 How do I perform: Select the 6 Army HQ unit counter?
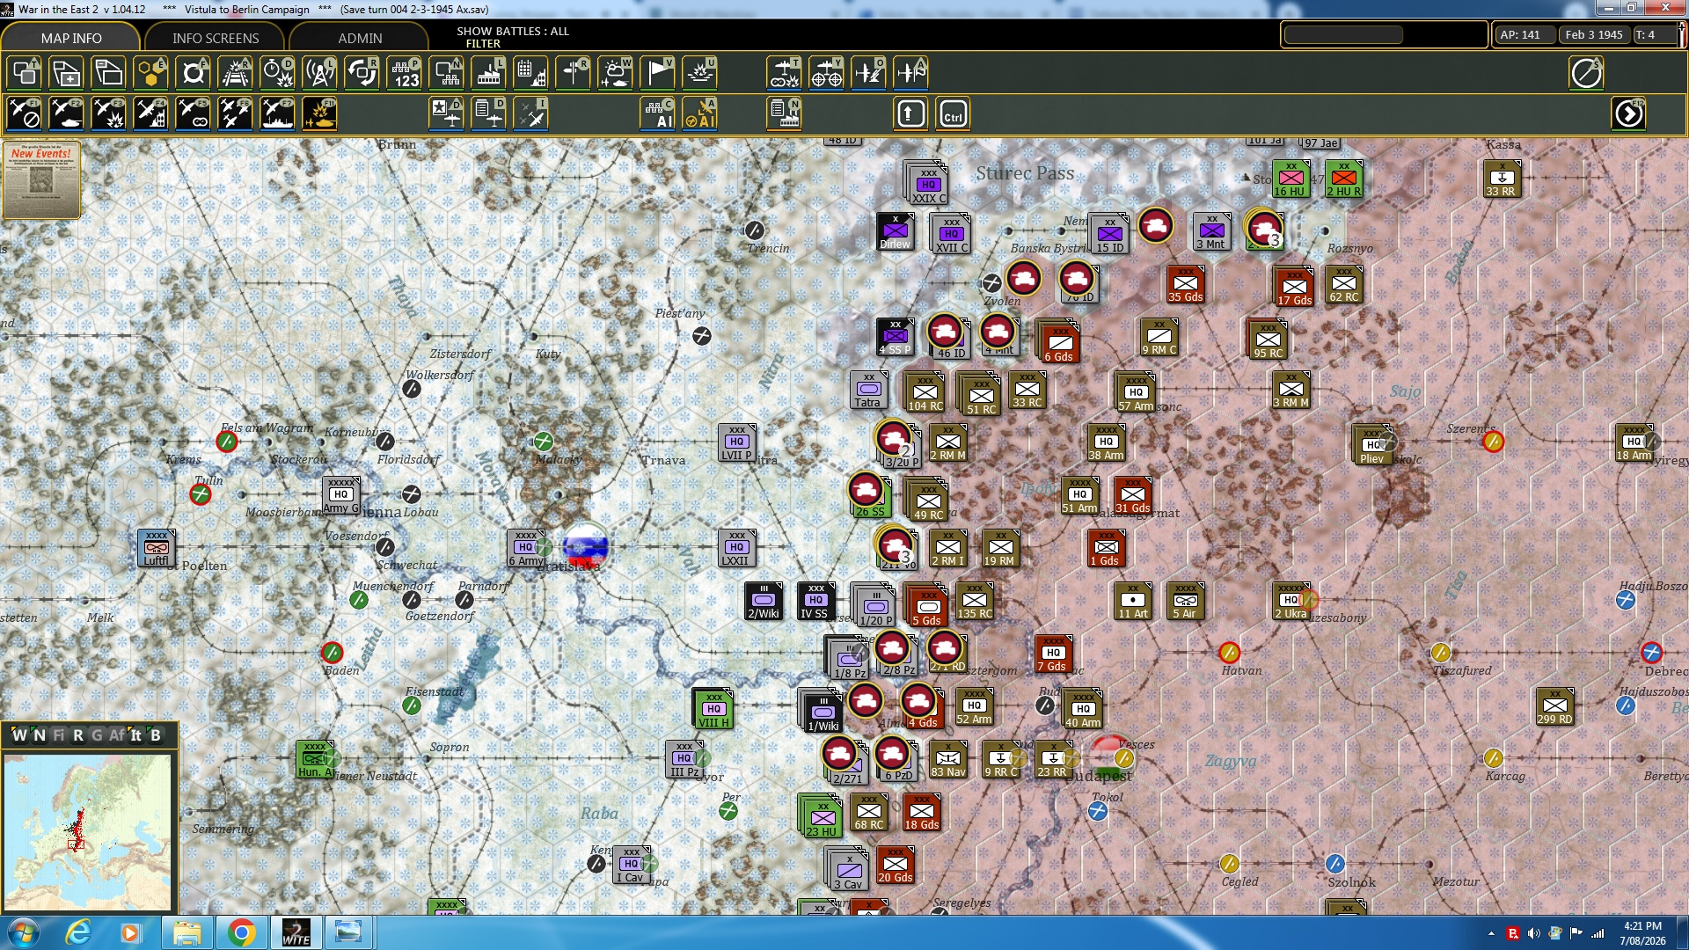(525, 548)
